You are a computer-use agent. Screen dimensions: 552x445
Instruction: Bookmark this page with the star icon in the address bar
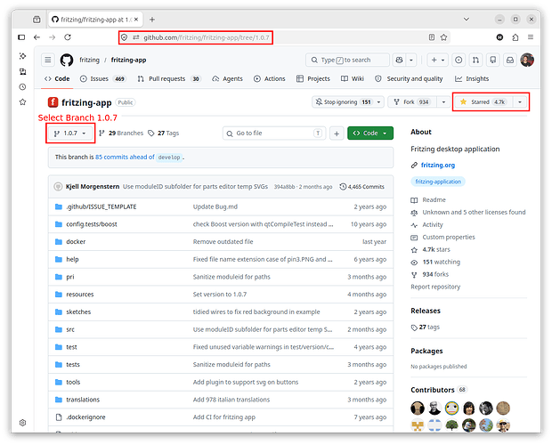coord(443,37)
